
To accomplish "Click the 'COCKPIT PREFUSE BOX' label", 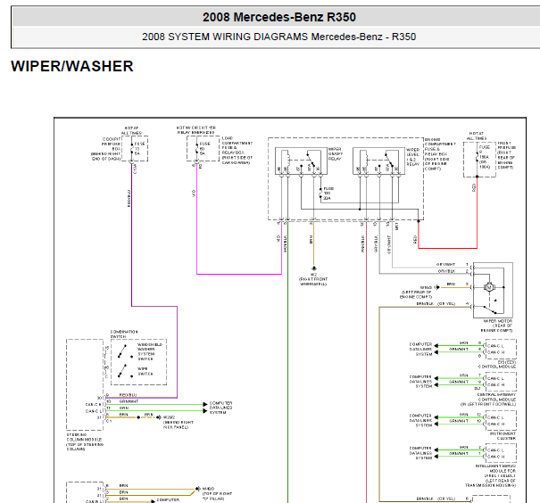I will 106,149.
